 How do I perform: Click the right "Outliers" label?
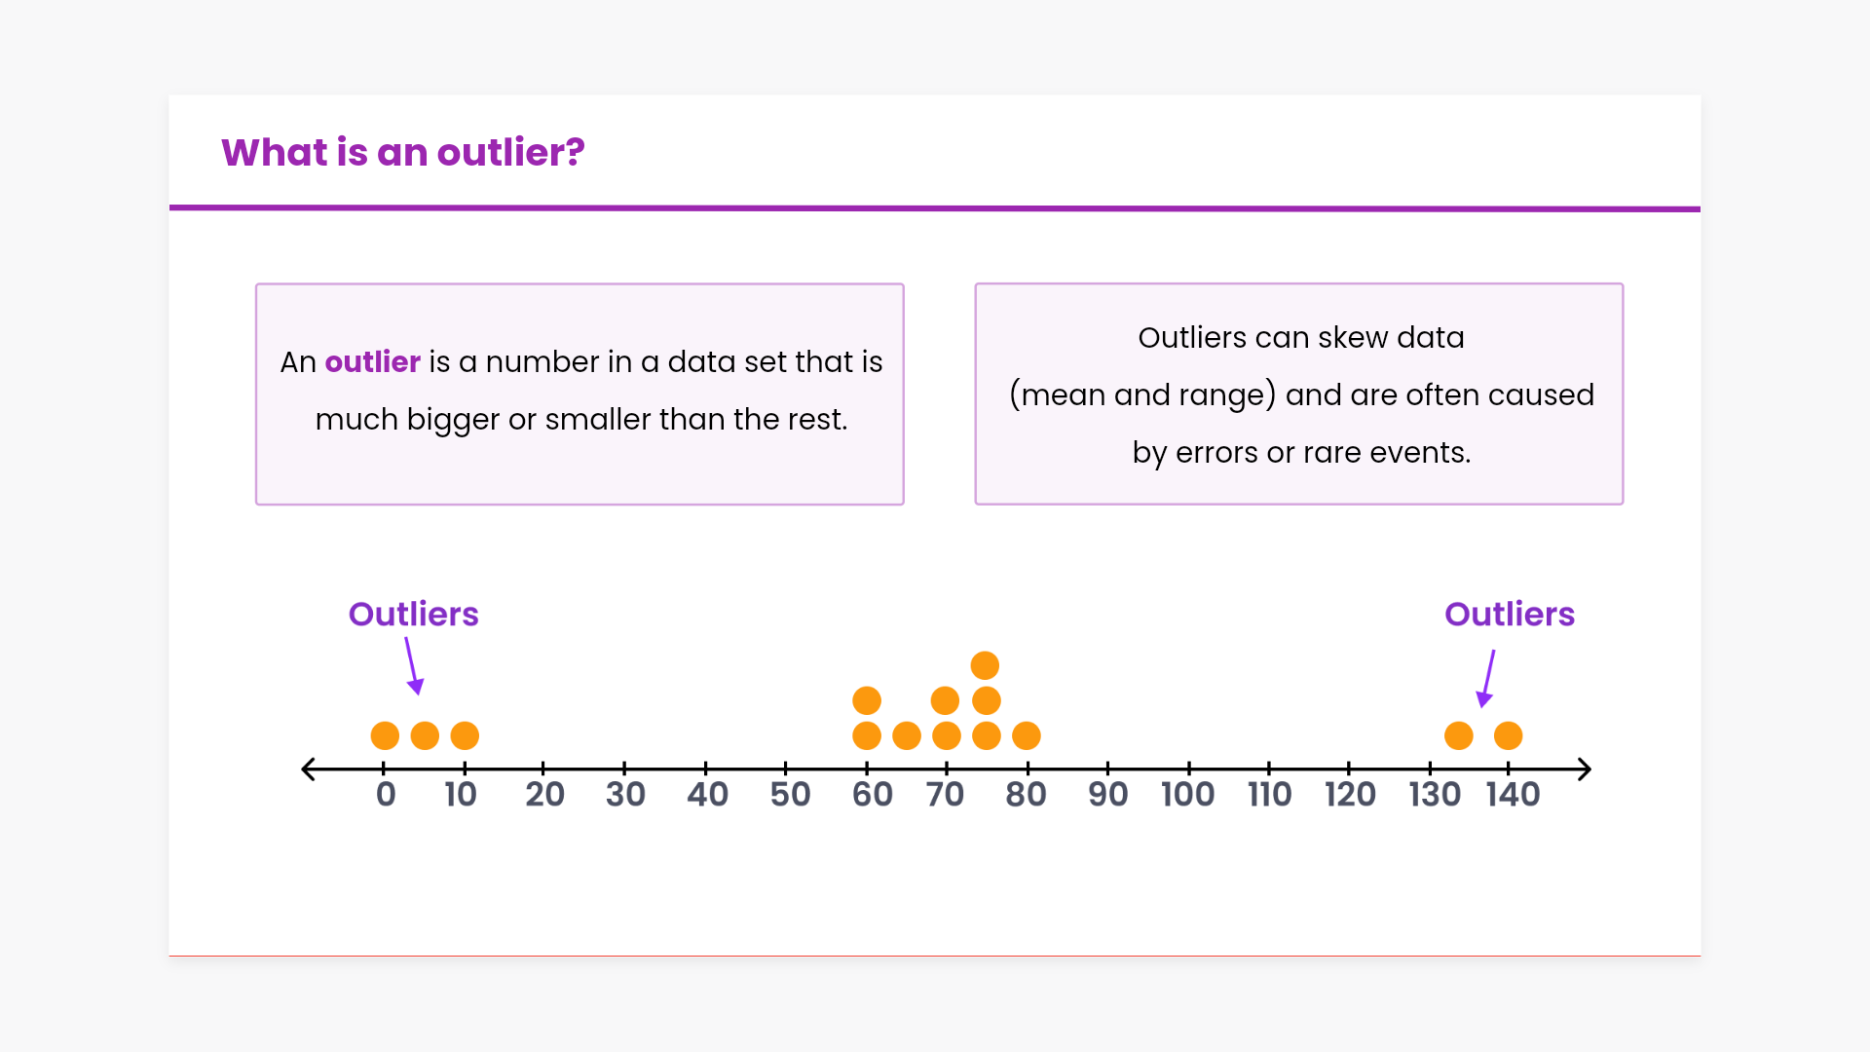(1509, 614)
